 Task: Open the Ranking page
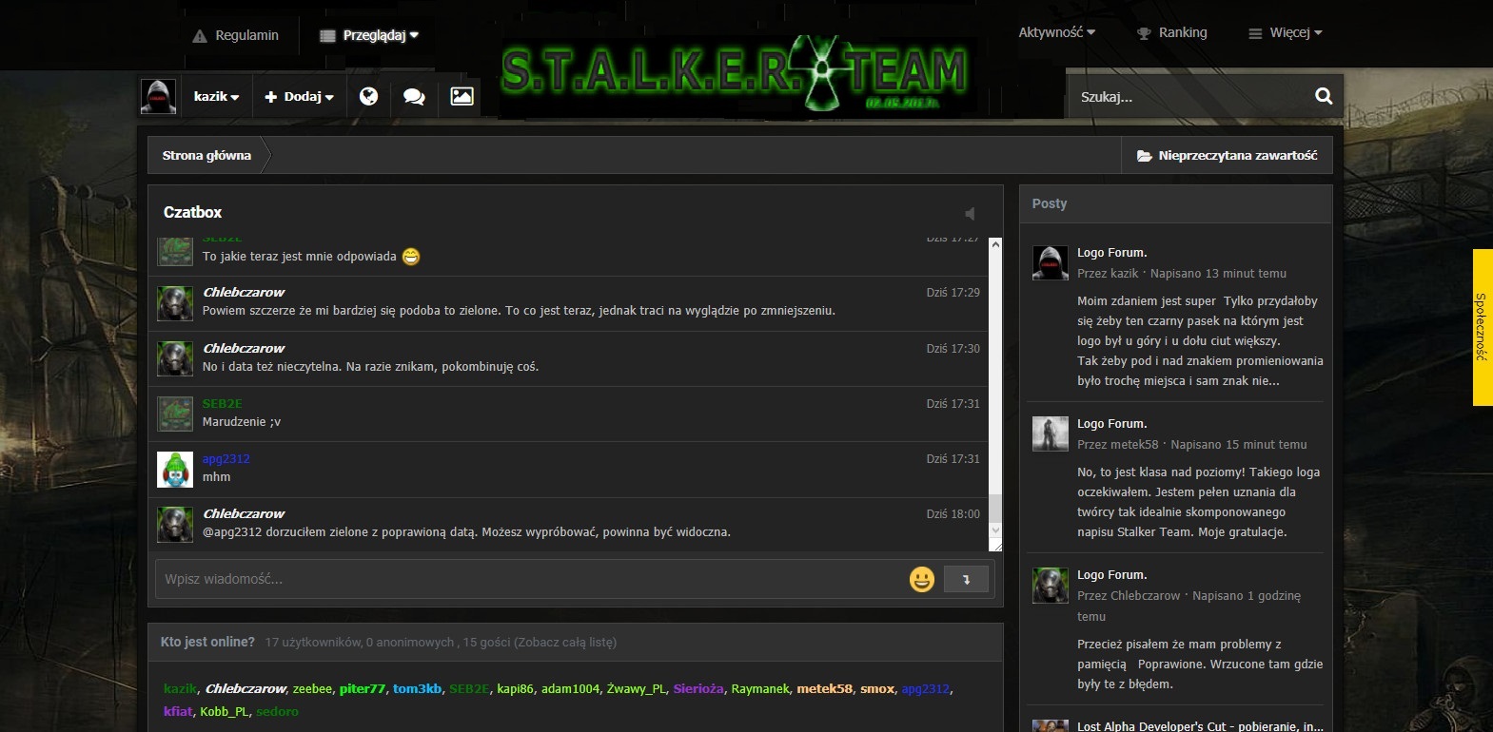coord(1172,32)
